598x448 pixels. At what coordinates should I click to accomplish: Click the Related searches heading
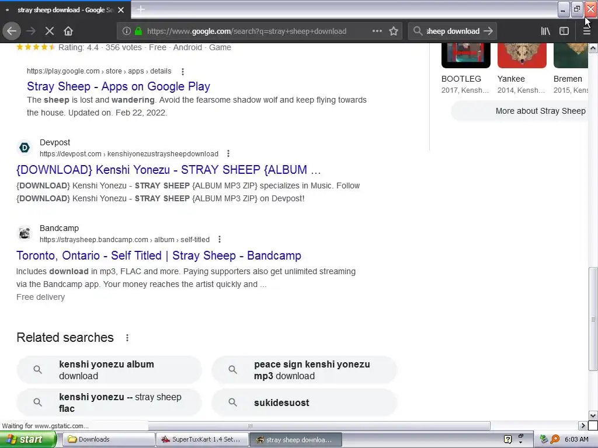(65, 338)
